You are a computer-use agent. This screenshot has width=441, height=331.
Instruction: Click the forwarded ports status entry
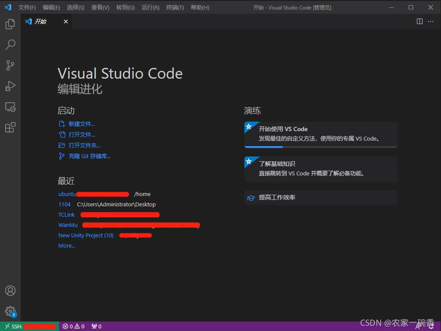(96, 326)
